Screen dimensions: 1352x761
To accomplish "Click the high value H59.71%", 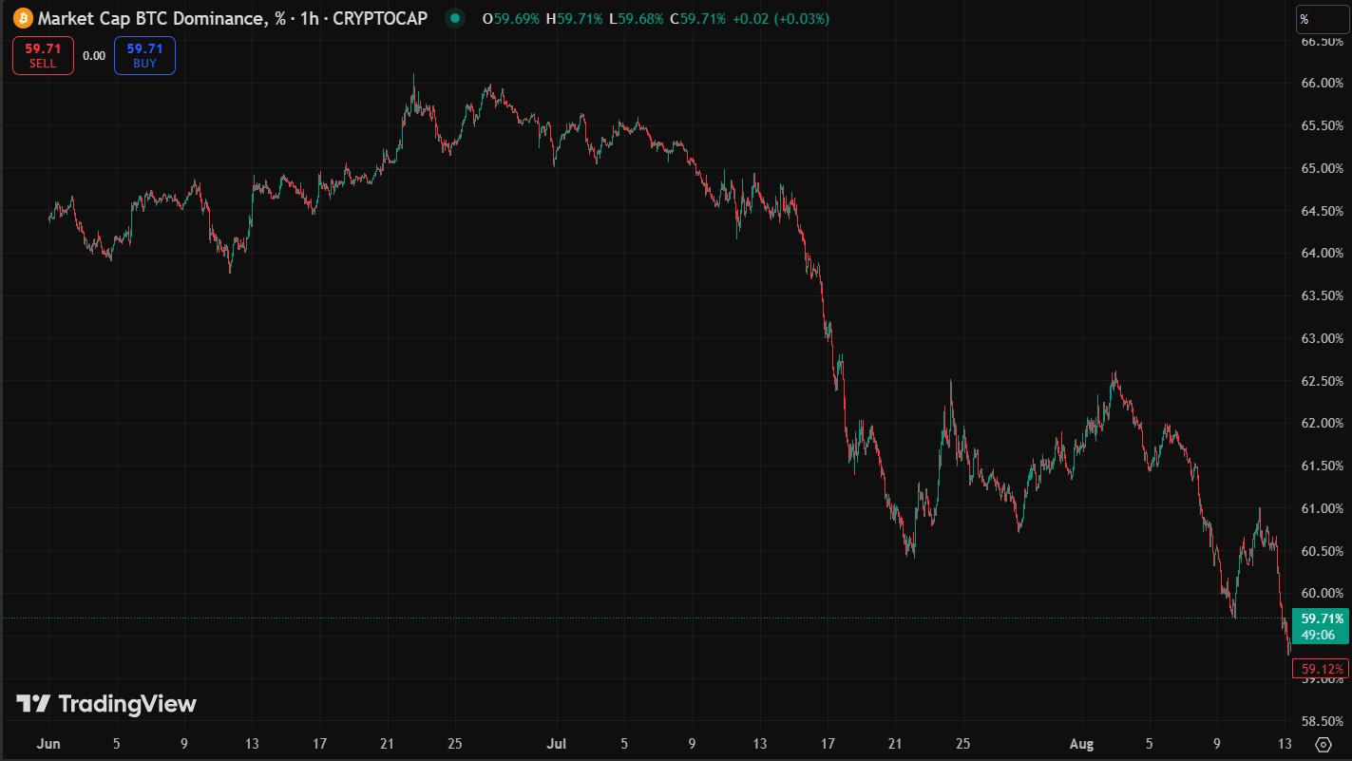I will tap(574, 18).
